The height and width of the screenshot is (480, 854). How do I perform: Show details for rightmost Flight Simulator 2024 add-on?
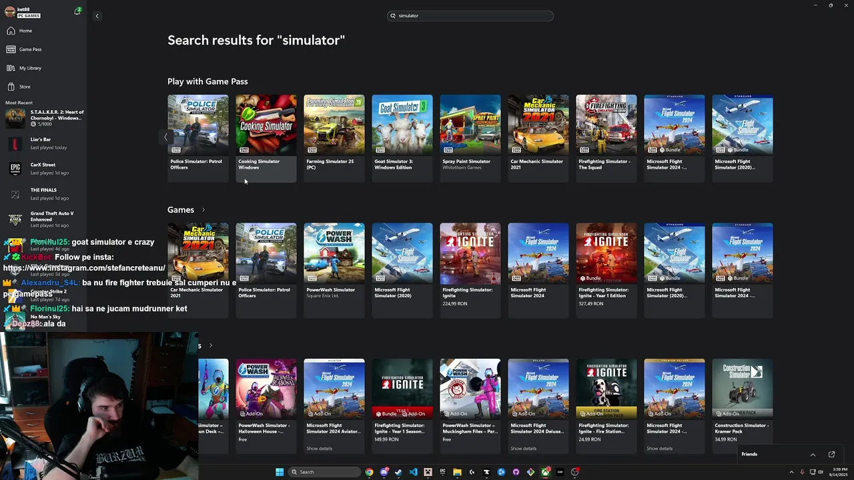(659, 449)
